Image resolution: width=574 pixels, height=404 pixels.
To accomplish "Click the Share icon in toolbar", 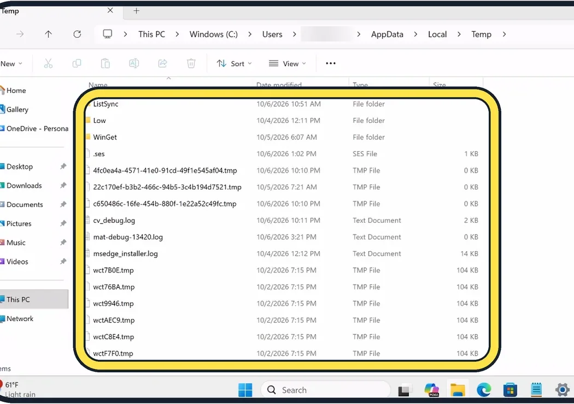I will click(x=162, y=63).
